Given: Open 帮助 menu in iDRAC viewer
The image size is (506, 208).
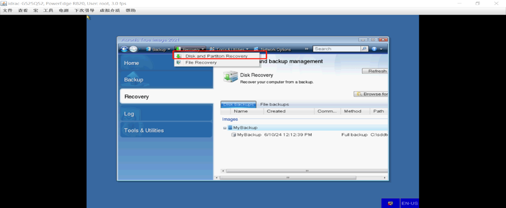Looking at the screenshot, I should 131,10.
